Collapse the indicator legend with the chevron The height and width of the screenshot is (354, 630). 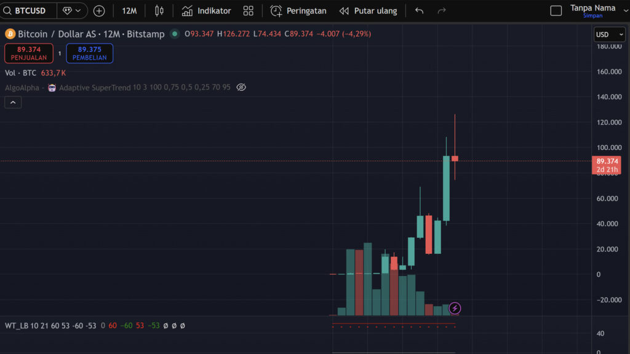13,103
